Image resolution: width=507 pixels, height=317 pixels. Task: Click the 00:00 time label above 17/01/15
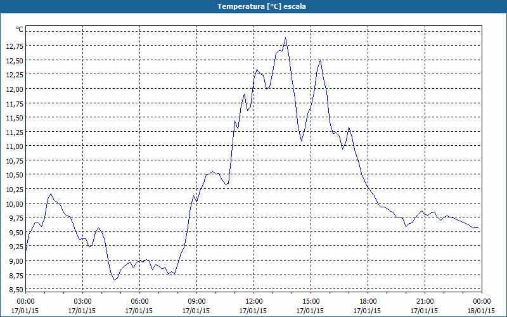[x=25, y=302]
